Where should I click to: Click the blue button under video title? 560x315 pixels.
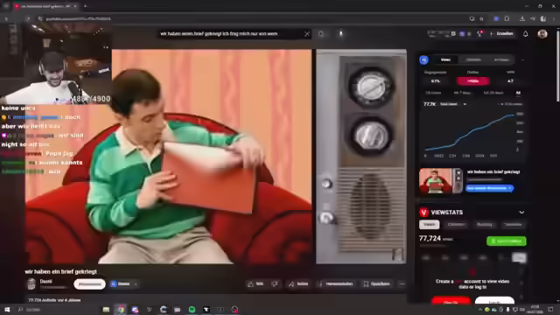489,188
